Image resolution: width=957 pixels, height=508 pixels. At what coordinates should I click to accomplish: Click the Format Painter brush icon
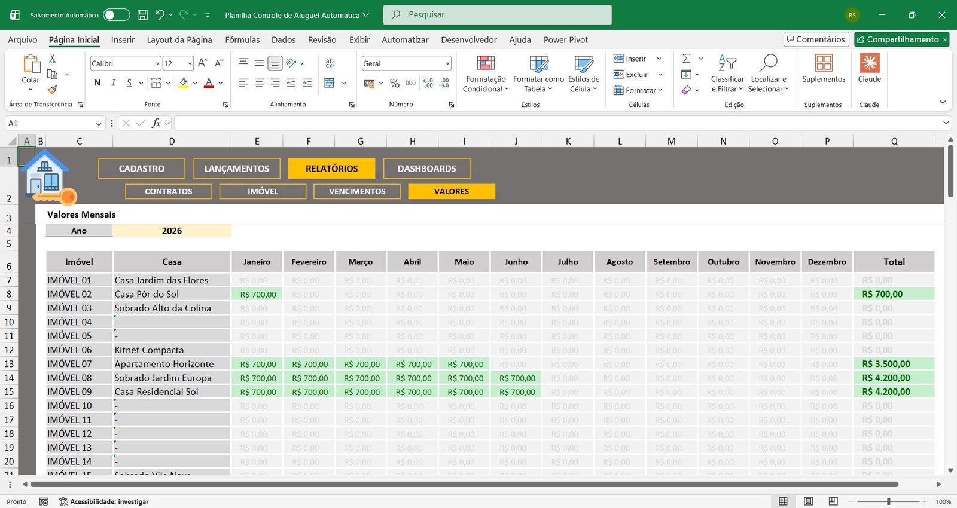[52, 90]
